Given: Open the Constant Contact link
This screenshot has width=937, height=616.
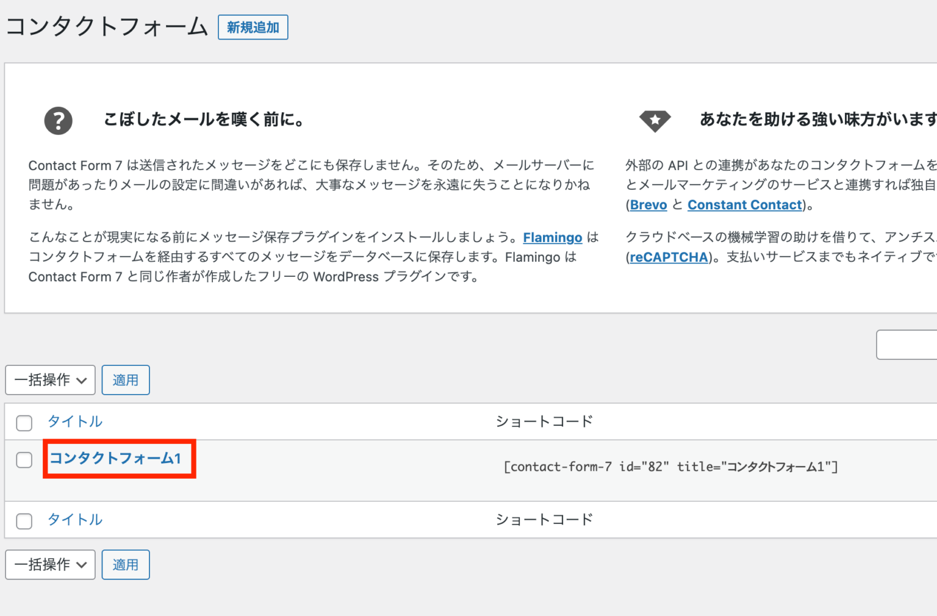Looking at the screenshot, I should coord(744,204).
